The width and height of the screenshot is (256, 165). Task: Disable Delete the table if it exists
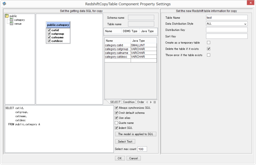(x=209, y=49)
